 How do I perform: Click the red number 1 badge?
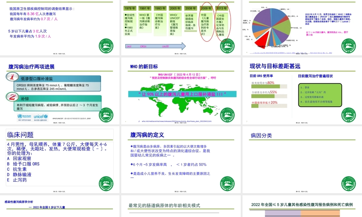pyautogui.click(x=13, y=77)
